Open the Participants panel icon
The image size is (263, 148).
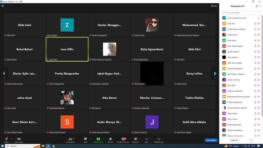tap(70, 139)
